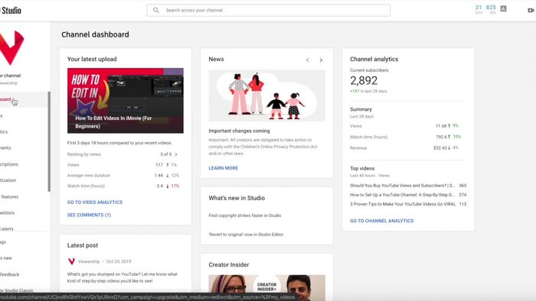The height and width of the screenshot is (301, 536).
Task: Open the sidebar item ending in 'feedback'
Action: click(x=9, y=274)
